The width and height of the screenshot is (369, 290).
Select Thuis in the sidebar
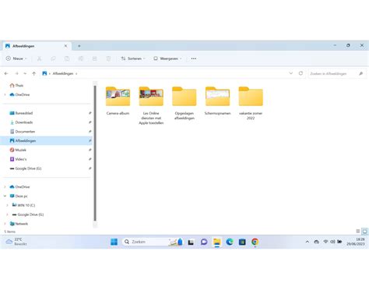(x=16, y=86)
